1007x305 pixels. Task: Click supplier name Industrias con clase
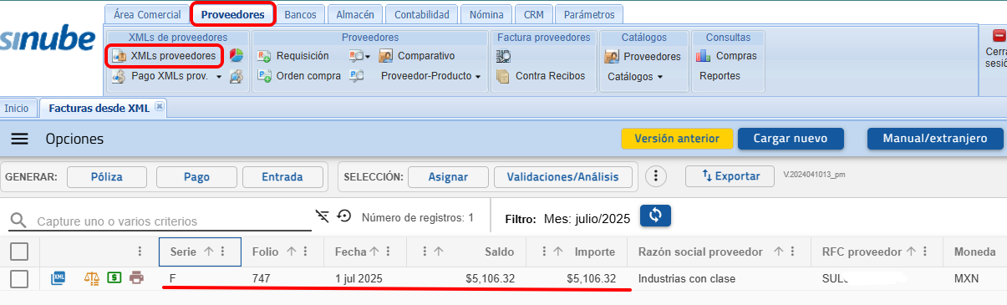(x=687, y=279)
